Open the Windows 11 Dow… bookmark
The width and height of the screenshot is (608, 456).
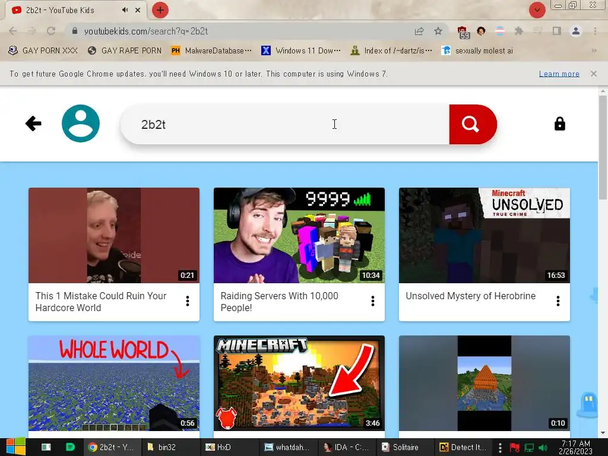(x=301, y=51)
